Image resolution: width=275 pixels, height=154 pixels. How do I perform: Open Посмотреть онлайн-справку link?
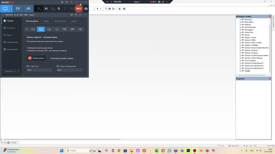click(62, 58)
